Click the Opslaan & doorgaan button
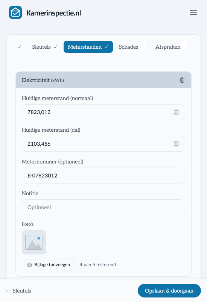 click(169, 291)
